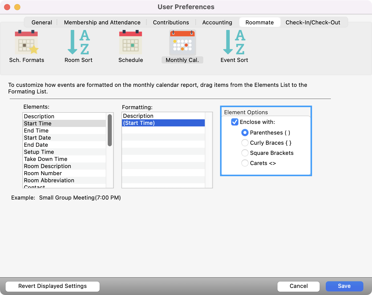
Task: Switch to Check-In/Check-Out tab
Action: pyautogui.click(x=313, y=22)
